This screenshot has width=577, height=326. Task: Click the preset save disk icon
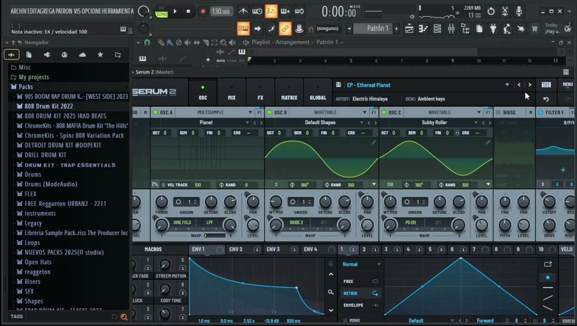pyautogui.click(x=339, y=85)
